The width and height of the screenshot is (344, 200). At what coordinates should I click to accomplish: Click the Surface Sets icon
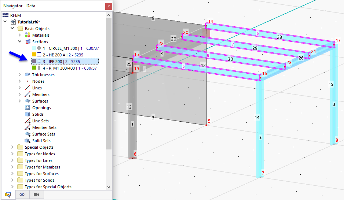[28, 134]
